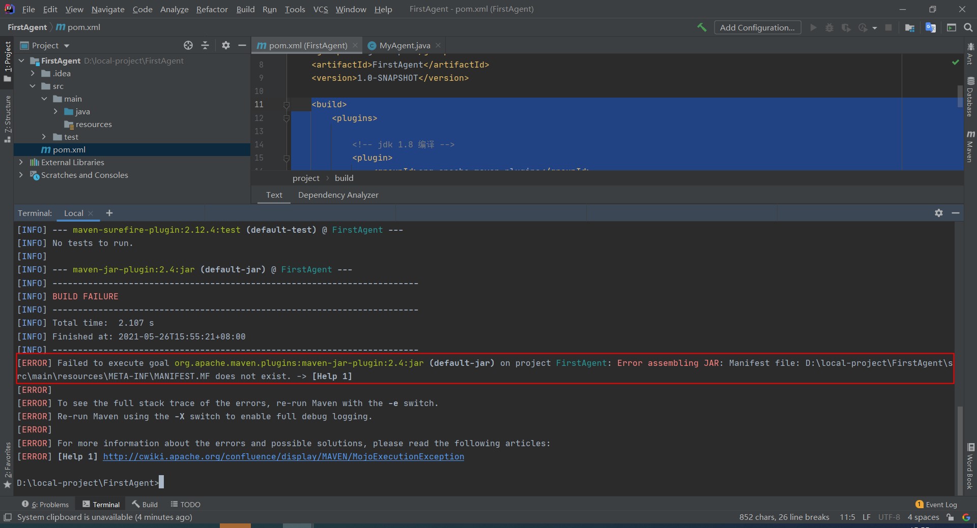Click the locate target icon in Project panel

(x=188, y=45)
